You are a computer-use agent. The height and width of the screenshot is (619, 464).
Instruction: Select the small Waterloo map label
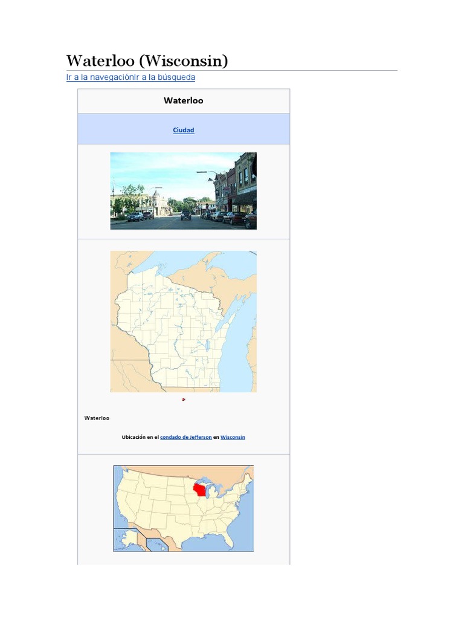point(97,418)
